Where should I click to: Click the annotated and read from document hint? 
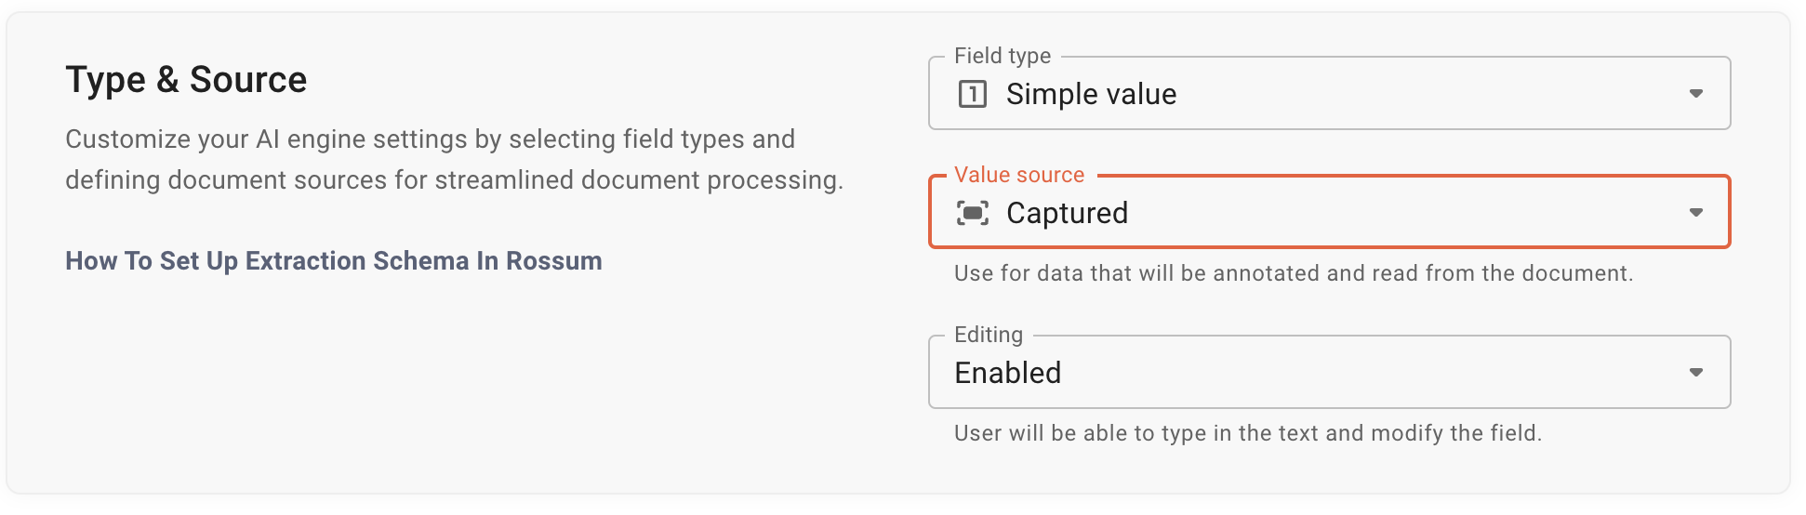coord(1293,273)
